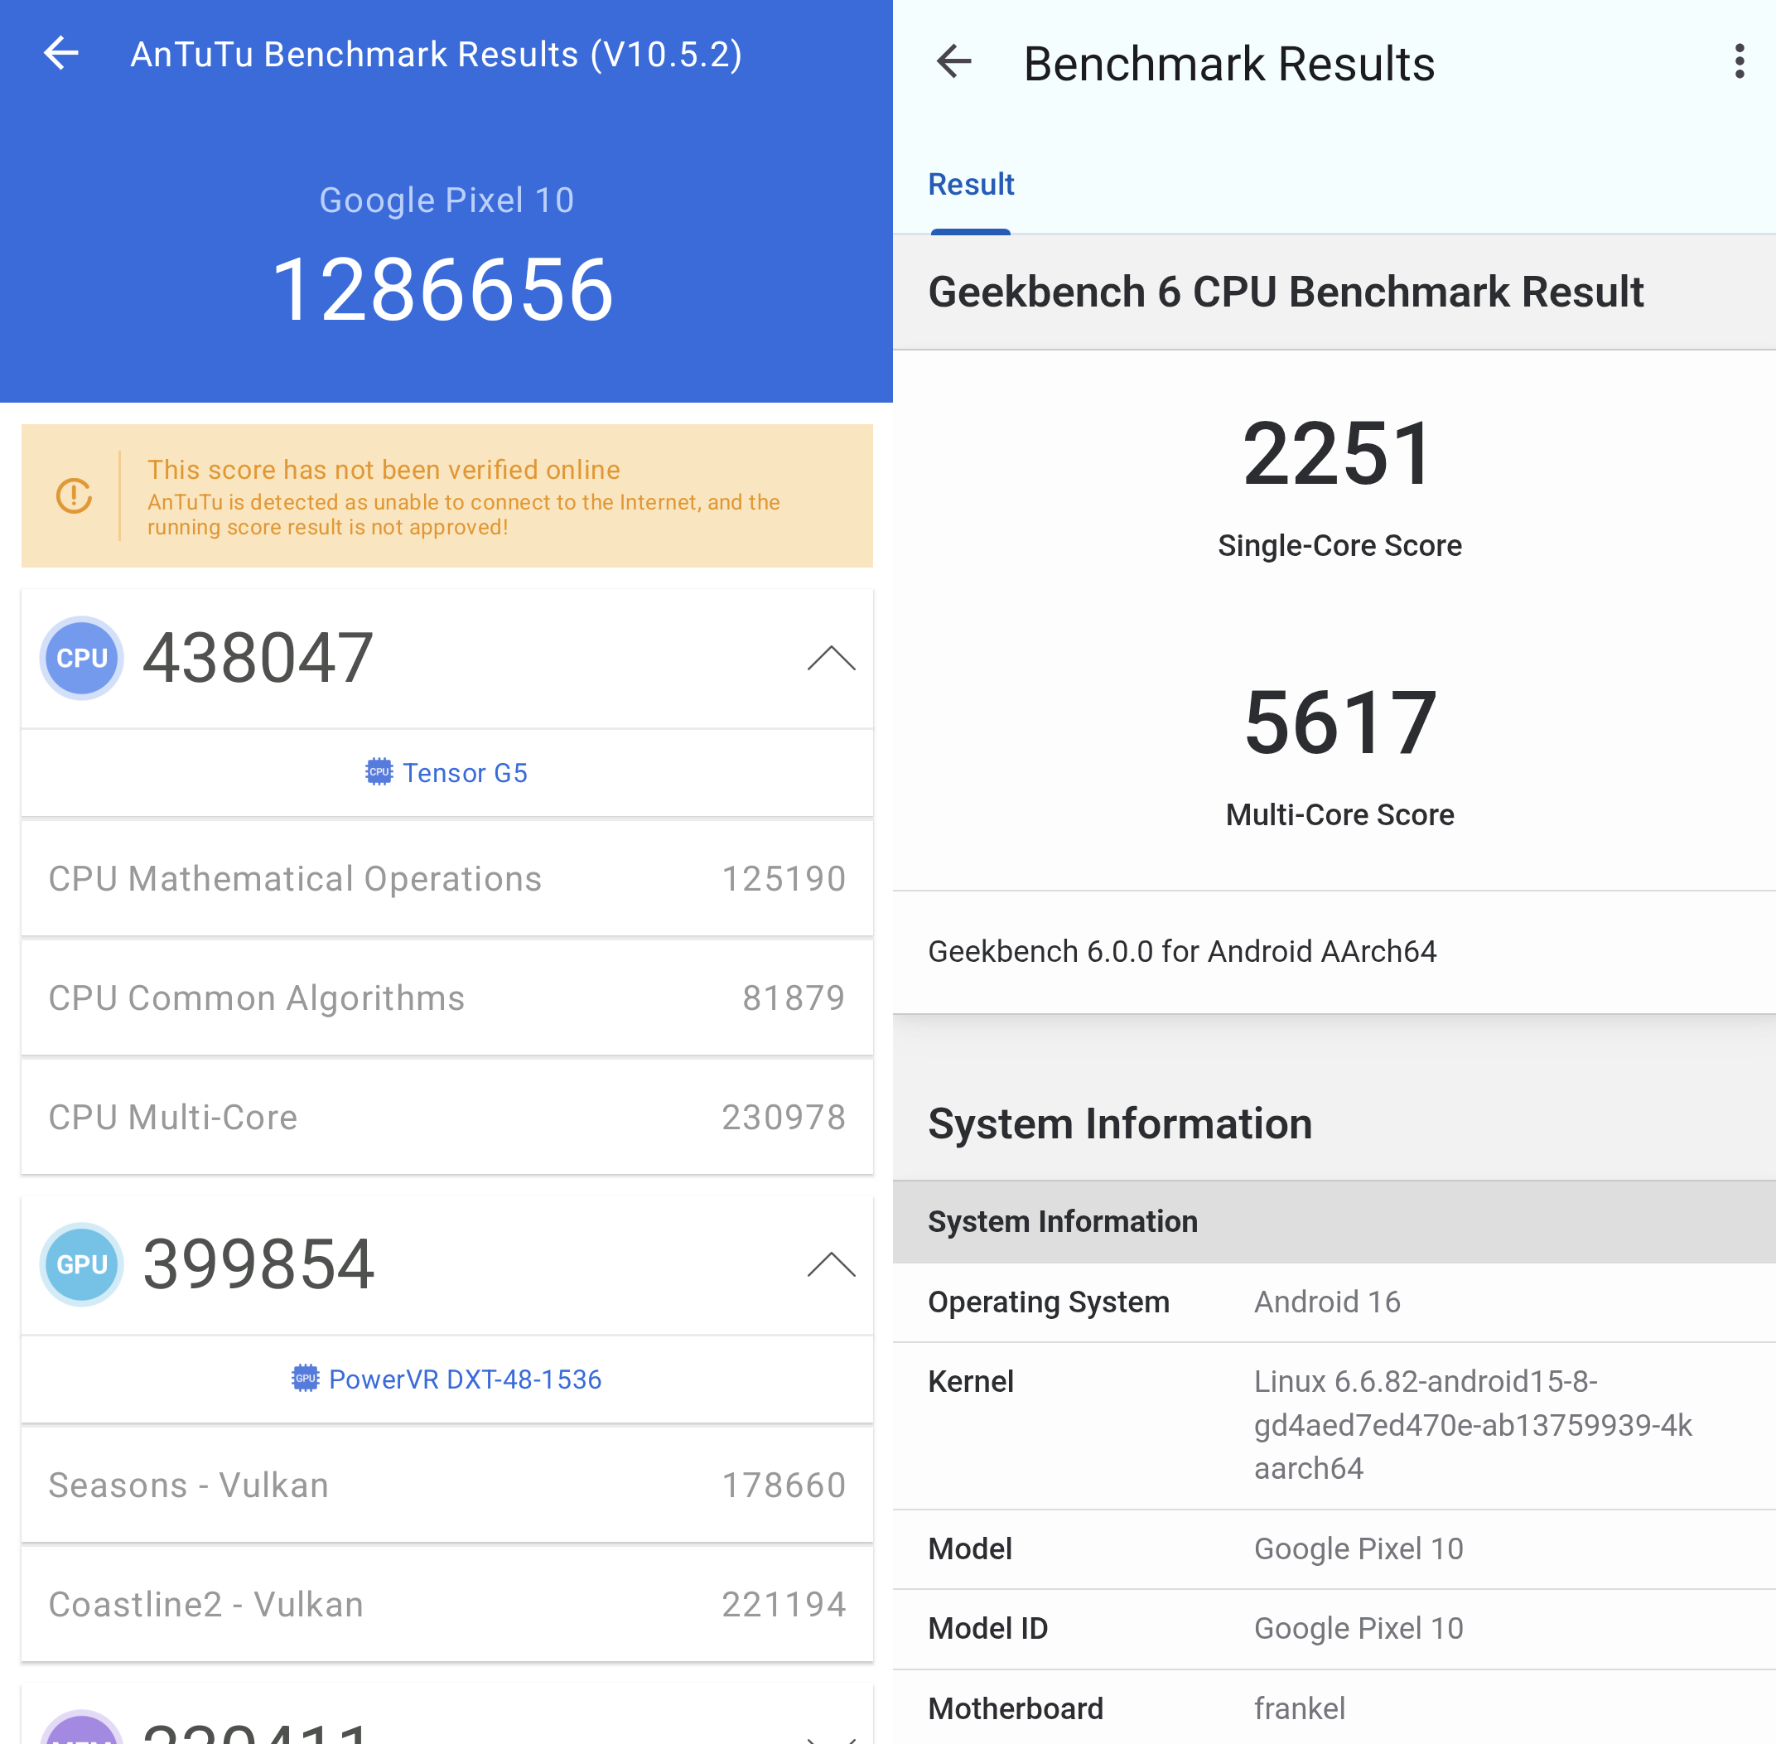1776x1744 pixels.
Task: Click the warning icon in unverified banner
Action: 75,495
